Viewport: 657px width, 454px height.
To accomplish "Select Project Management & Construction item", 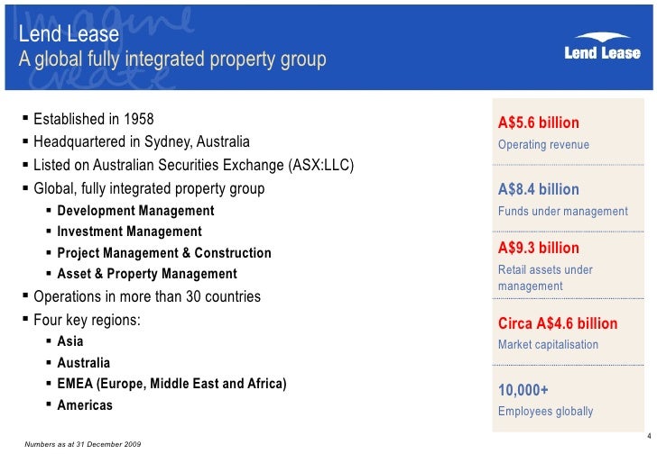I will [x=163, y=253].
